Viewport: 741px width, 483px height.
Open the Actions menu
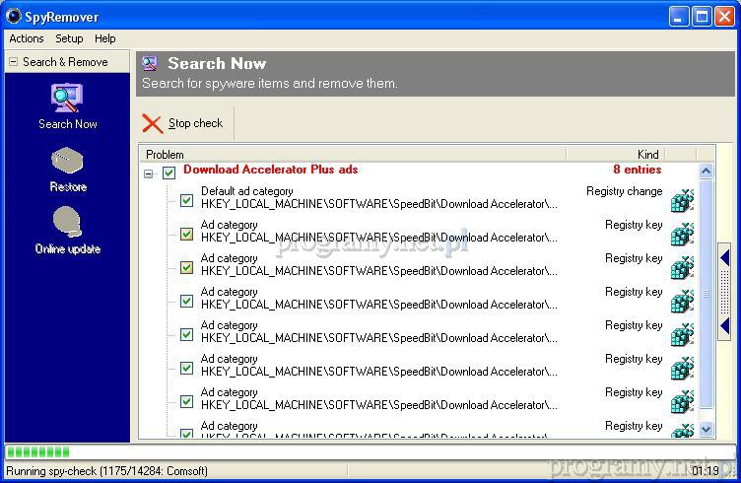[x=27, y=38]
